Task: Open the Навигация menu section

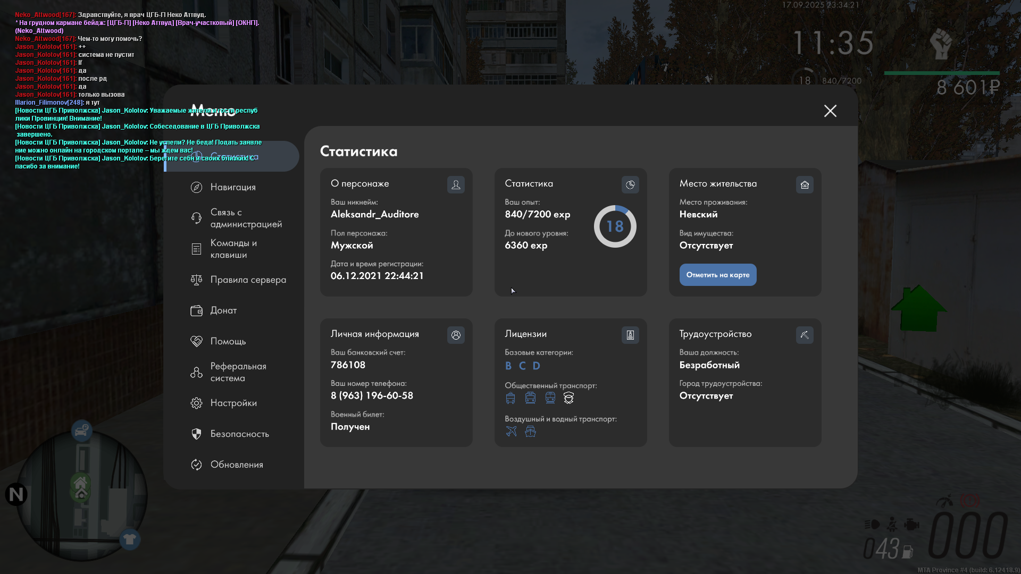Action: click(232, 187)
